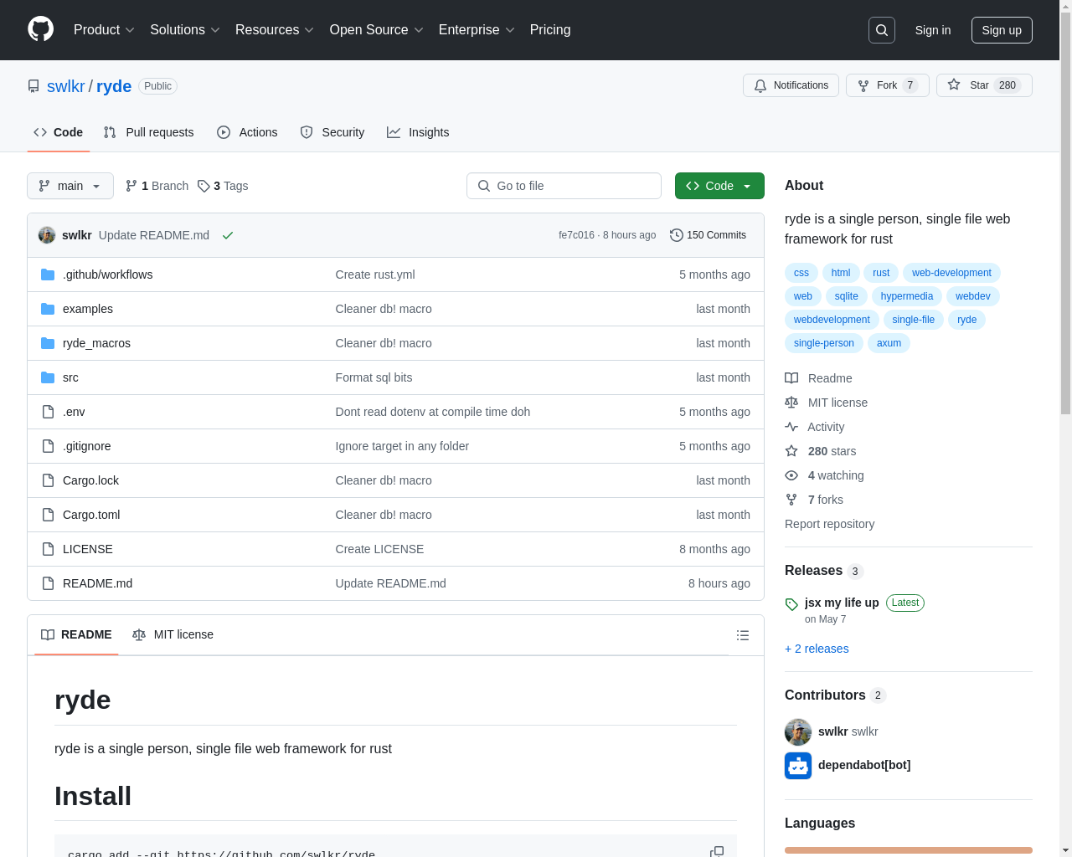Click the .env file icon
Viewport: 1072px width, 857px height.
[48, 412]
